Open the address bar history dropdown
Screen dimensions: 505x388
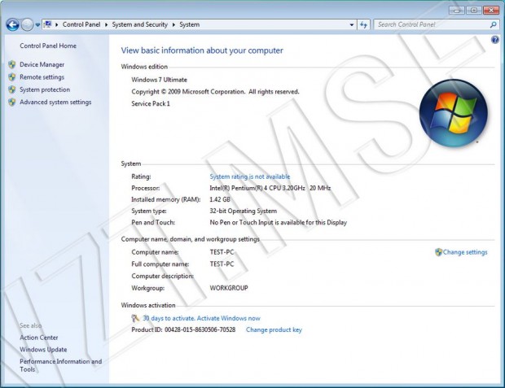click(x=352, y=24)
